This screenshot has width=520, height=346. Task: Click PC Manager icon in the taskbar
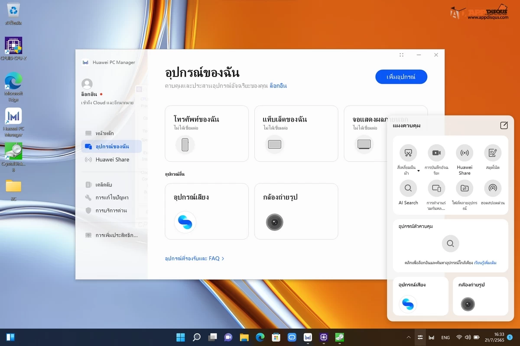(x=308, y=337)
